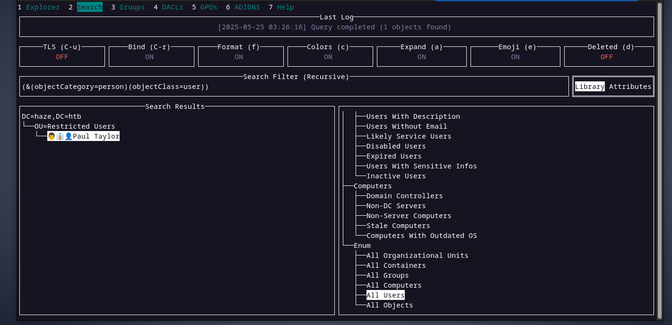Image resolution: width=672 pixels, height=325 pixels.
Task: Toggle the Colors setting
Action: [x=328, y=57]
